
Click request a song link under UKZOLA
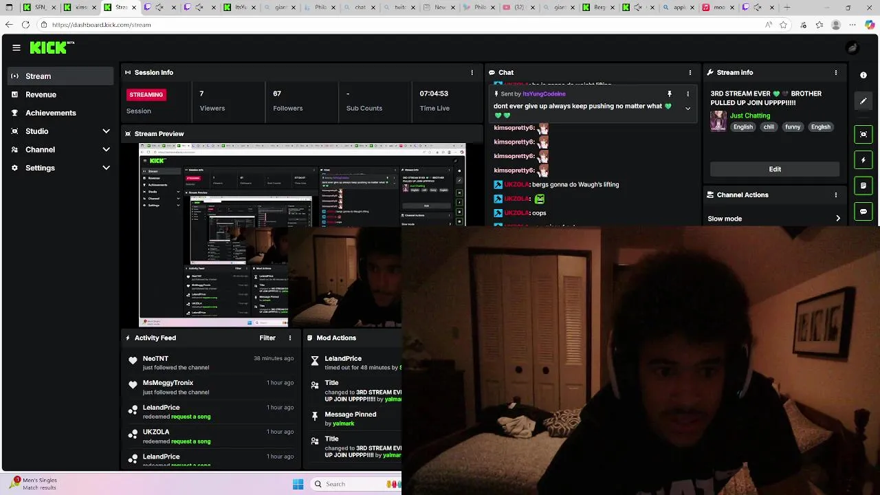pos(191,441)
